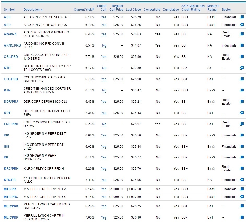Open the KTN symbol link
The height and width of the screenshot is (224, 246).
[7, 90]
